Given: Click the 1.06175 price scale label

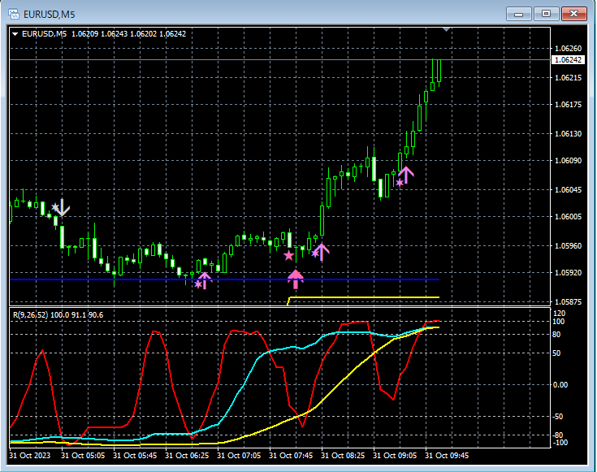Looking at the screenshot, I should (x=568, y=104).
